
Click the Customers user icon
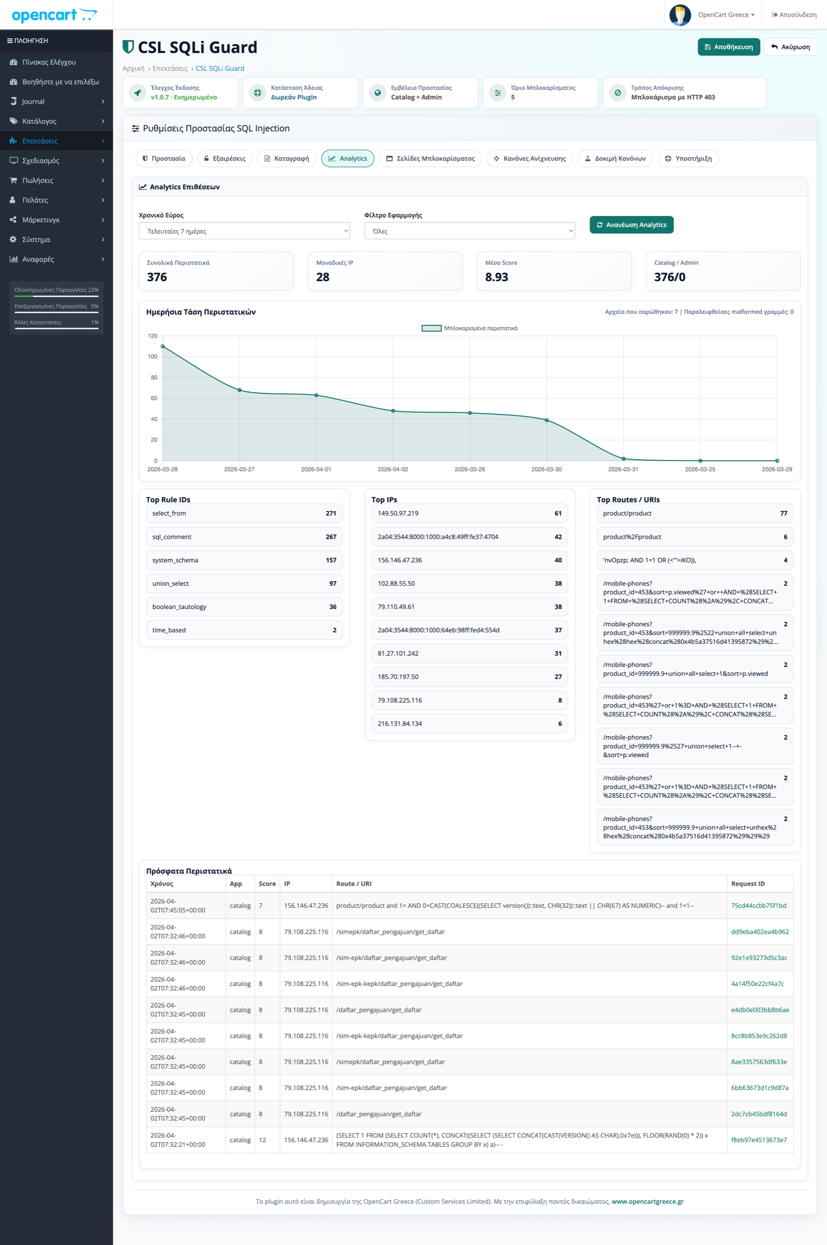12,200
